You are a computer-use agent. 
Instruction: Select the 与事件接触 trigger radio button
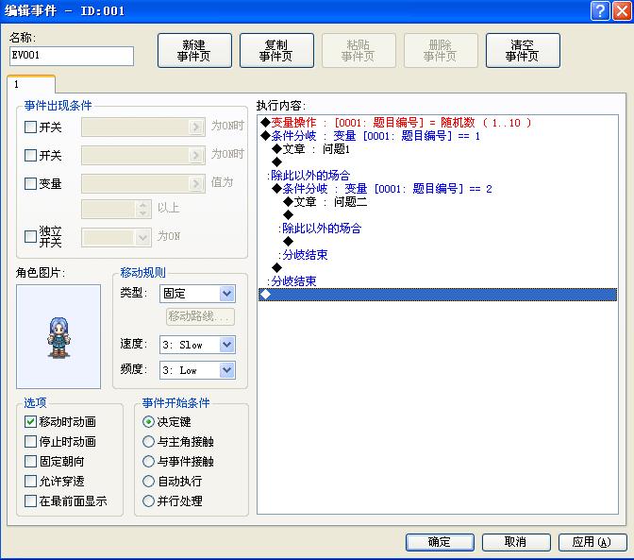click(x=148, y=461)
